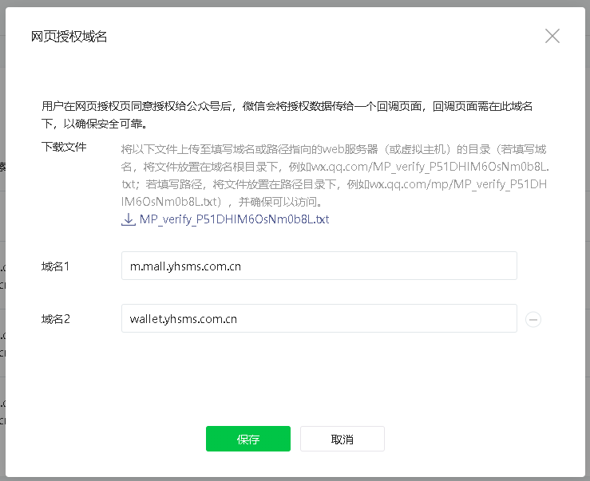
Task: Click the black description text about 回调页面
Action: [287, 106]
